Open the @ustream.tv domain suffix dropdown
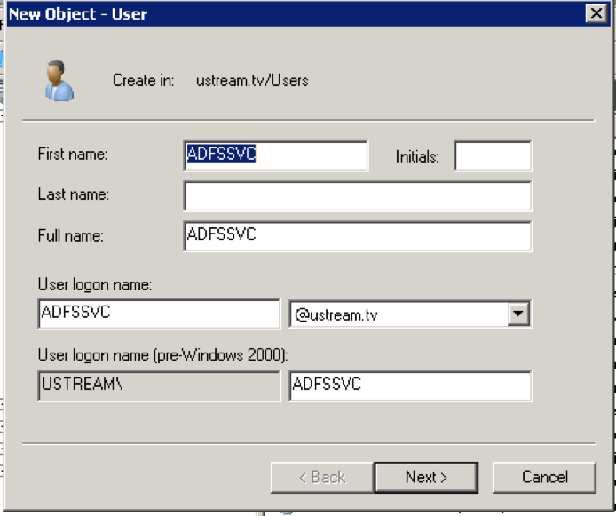This screenshot has width=616, height=516. pos(518,314)
